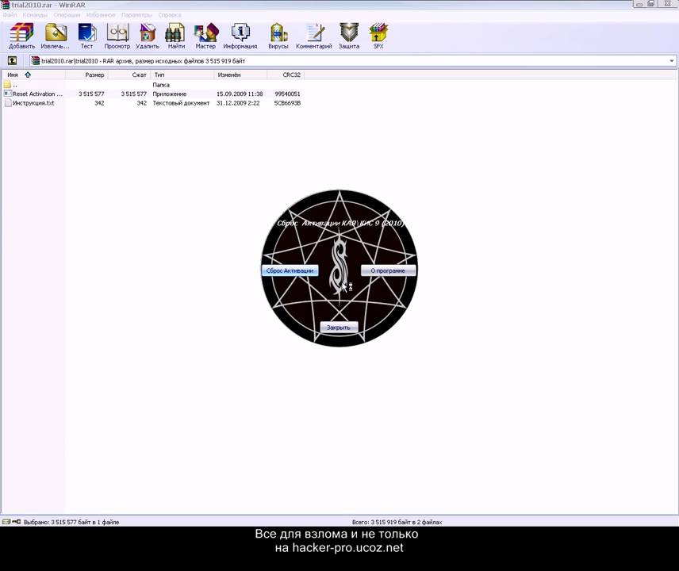Click the archive path address field

[x=352, y=61]
